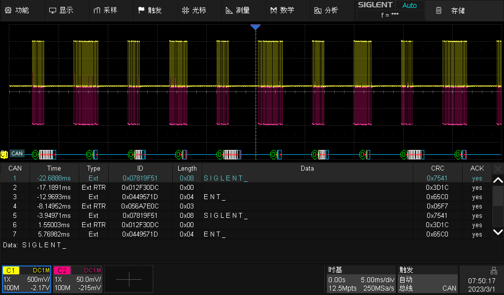The width and height of the screenshot is (504, 295).
Task: Open the 功能 (Utility) menu
Action: click(x=22, y=10)
